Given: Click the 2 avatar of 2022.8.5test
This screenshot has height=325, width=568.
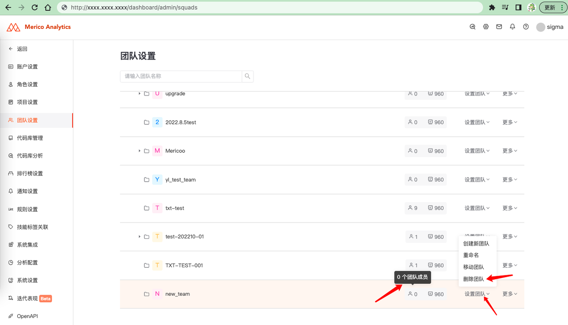Looking at the screenshot, I should click(157, 122).
